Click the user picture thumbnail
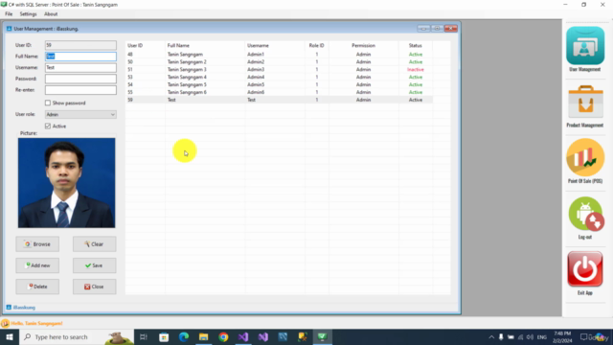 [x=66, y=183]
